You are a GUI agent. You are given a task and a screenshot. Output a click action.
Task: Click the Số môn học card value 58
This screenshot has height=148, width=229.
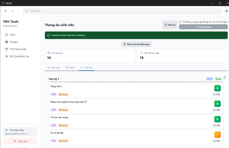click(x=49, y=58)
